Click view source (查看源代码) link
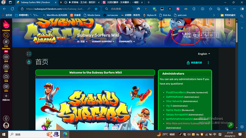 [195, 63]
